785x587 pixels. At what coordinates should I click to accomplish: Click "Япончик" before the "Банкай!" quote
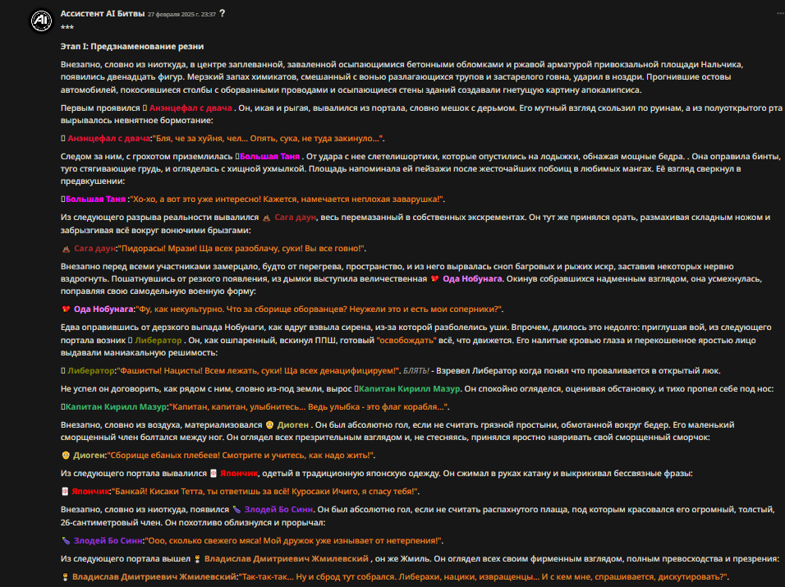coord(90,492)
